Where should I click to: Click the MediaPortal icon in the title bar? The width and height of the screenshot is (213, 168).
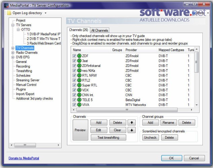(6, 5)
